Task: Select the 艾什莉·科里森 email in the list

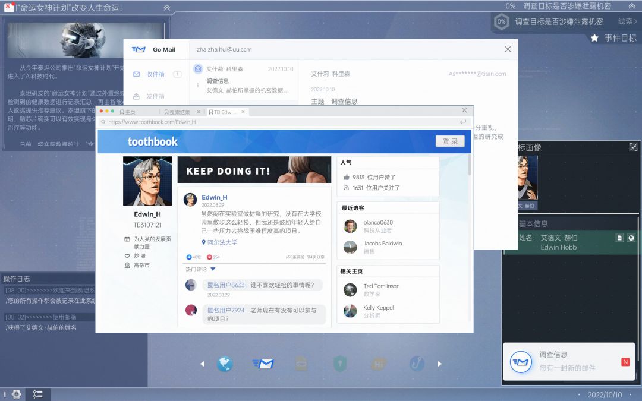Action: (243, 80)
